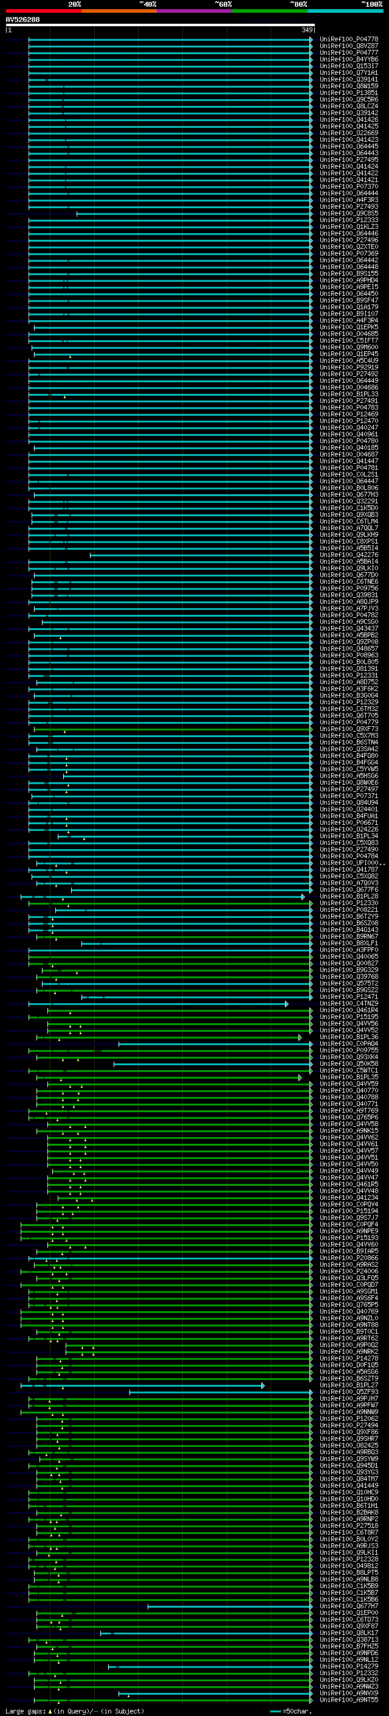Select label UniRef100_Q1KLZ3
The width and height of the screenshot is (389, 1716).
(349, 226)
